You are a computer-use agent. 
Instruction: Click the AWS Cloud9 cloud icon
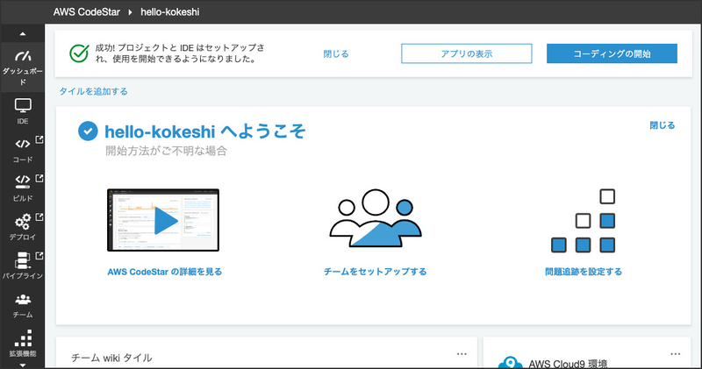[511, 362]
